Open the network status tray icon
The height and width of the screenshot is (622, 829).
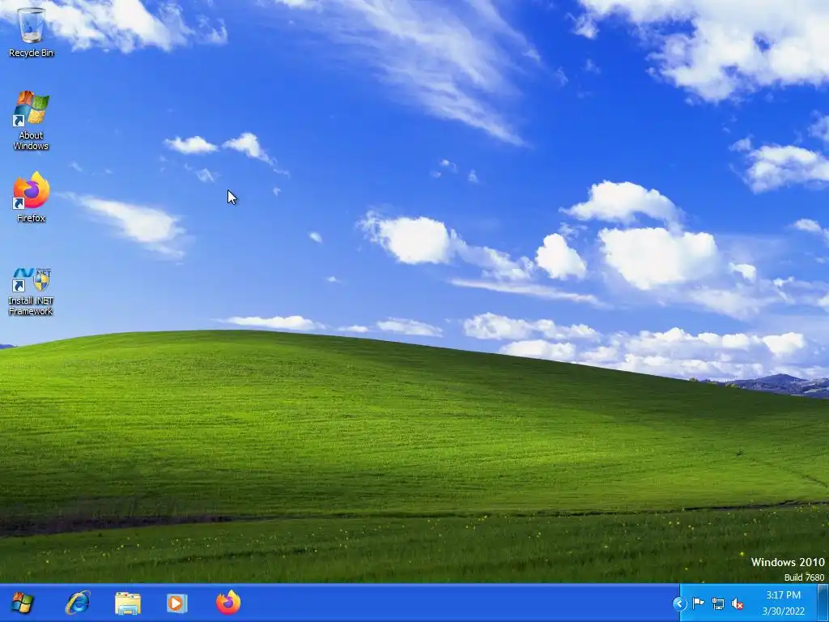[x=718, y=603]
